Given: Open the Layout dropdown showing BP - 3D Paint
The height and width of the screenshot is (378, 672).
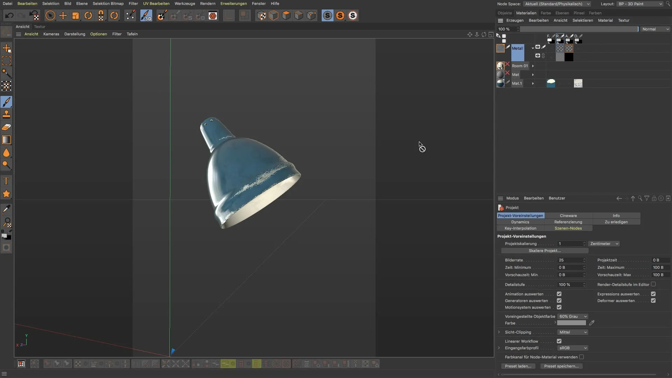Looking at the screenshot, I should pos(640,4).
